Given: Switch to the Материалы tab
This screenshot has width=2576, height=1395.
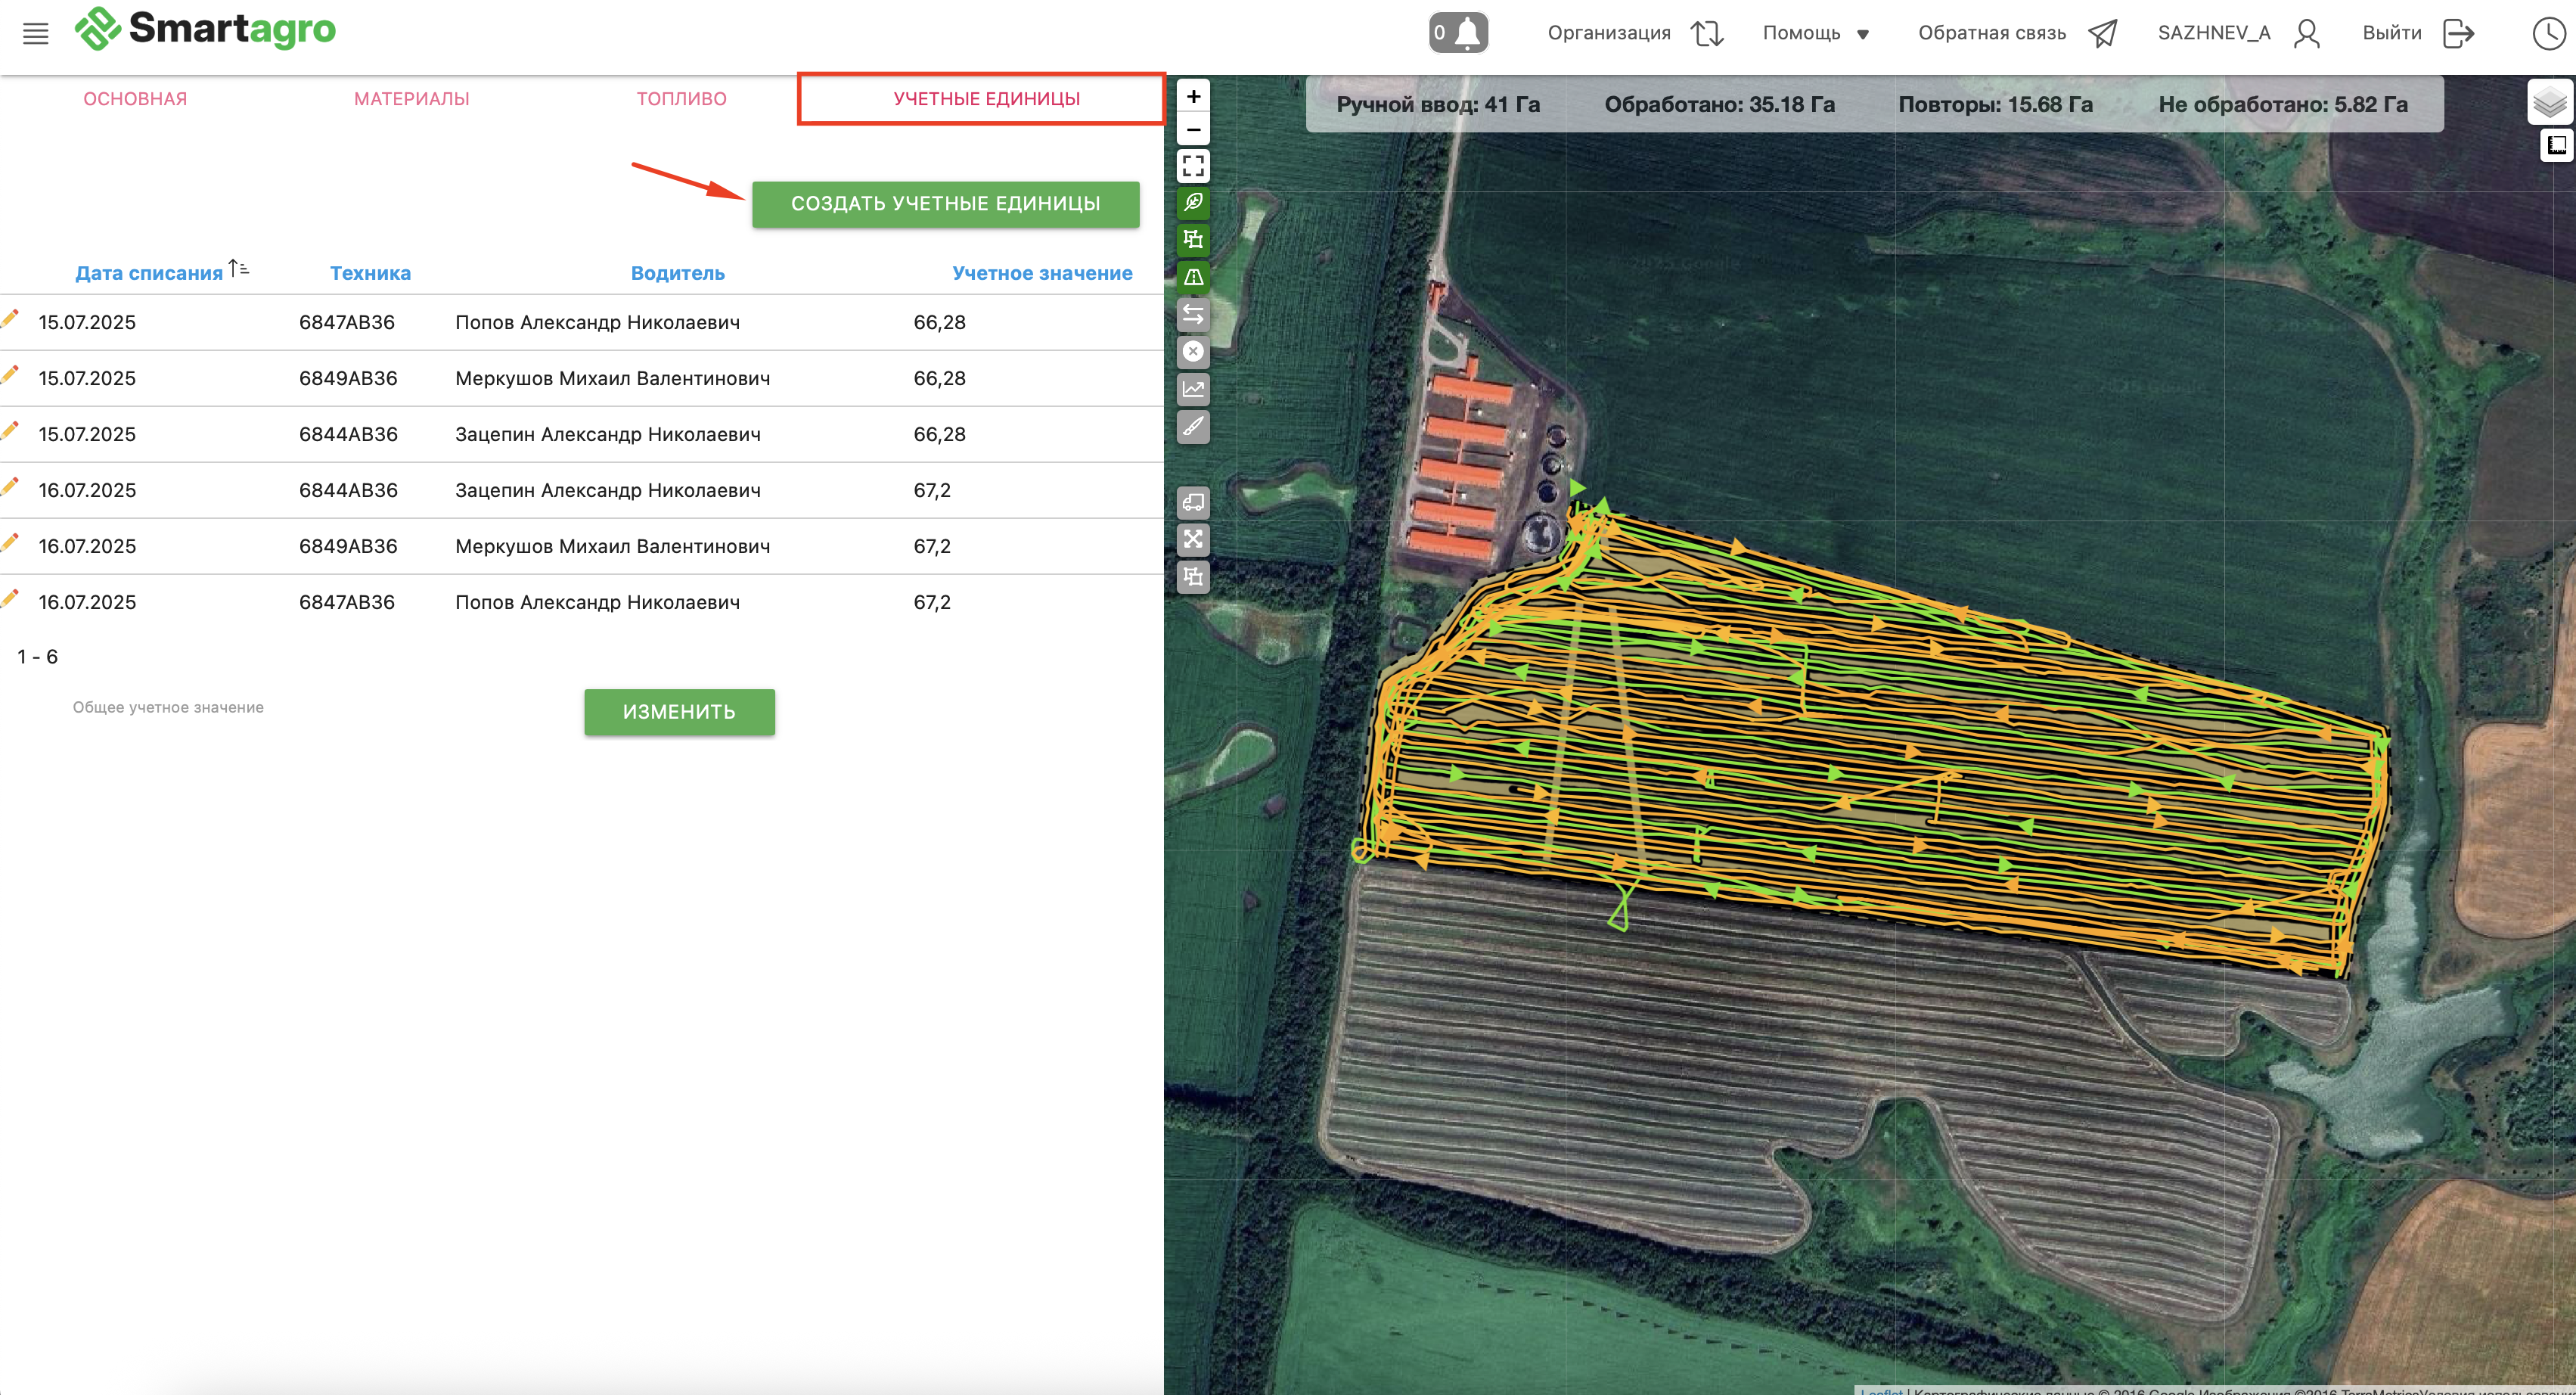Looking at the screenshot, I should (411, 99).
